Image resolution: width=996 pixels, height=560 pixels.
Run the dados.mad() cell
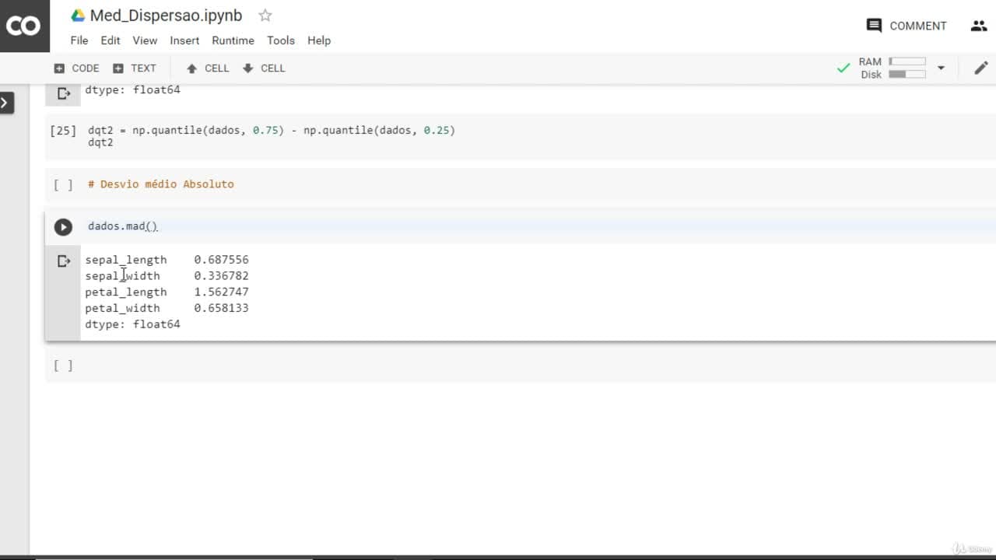[63, 227]
